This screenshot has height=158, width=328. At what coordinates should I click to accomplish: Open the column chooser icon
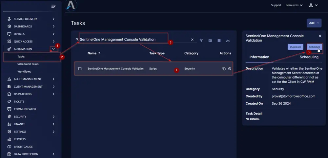click(210, 41)
